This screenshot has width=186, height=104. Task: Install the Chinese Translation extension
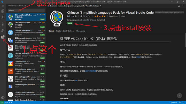click(x=42, y=35)
